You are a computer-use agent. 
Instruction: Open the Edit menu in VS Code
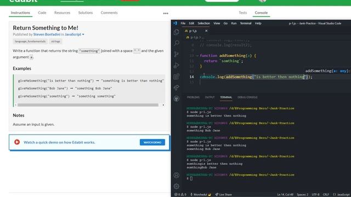pyautogui.click(x=191, y=23)
